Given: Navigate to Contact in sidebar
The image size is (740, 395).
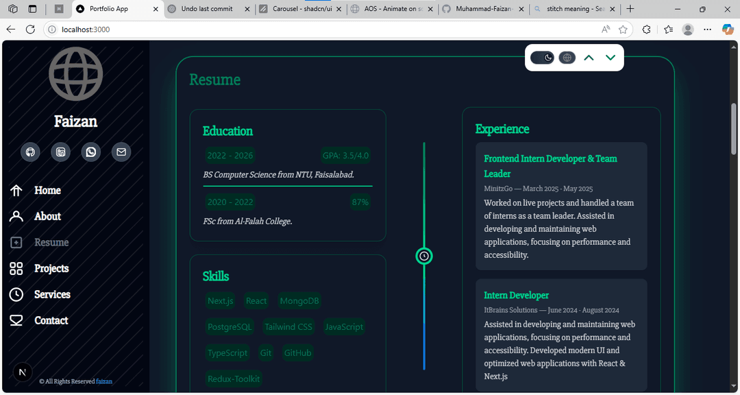Looking at the screenshot, I should click(51, 320).
